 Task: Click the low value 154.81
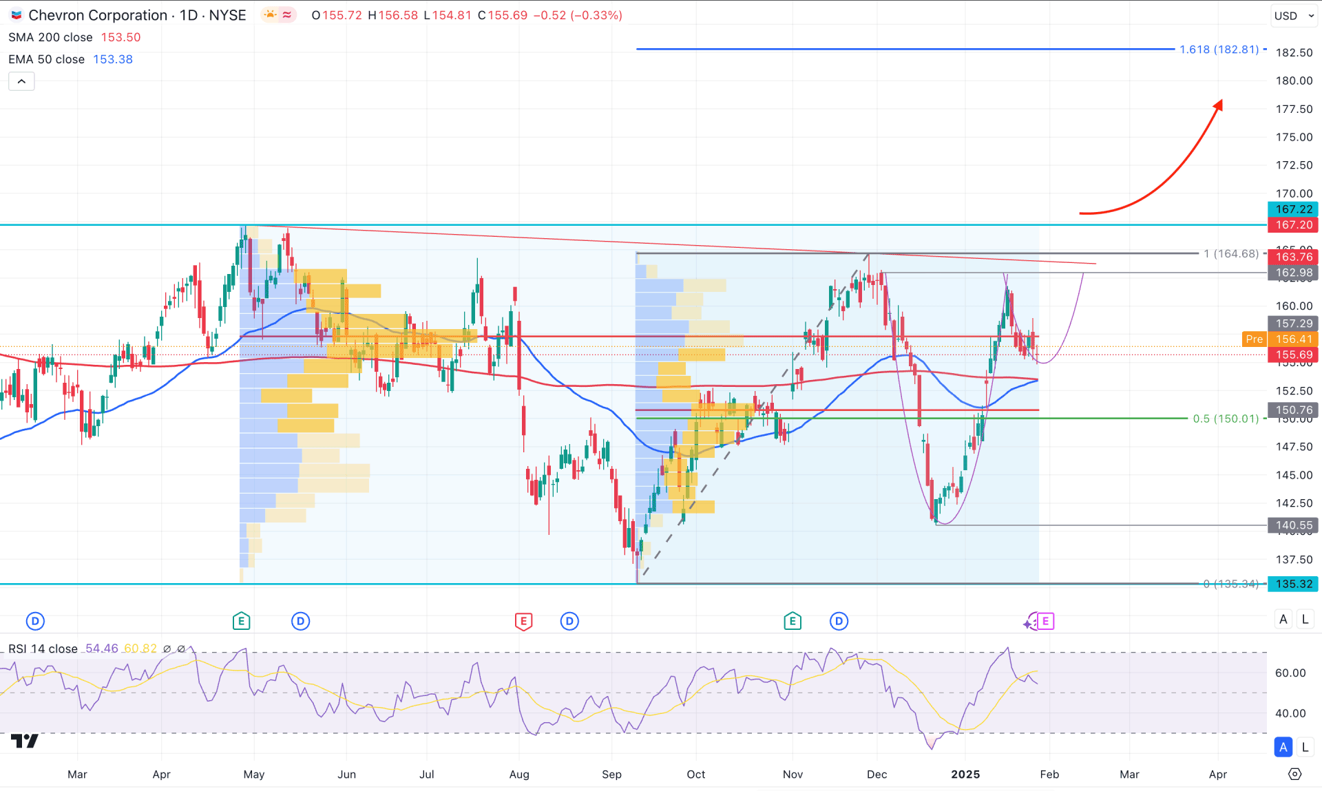click(x=452, y=15)
